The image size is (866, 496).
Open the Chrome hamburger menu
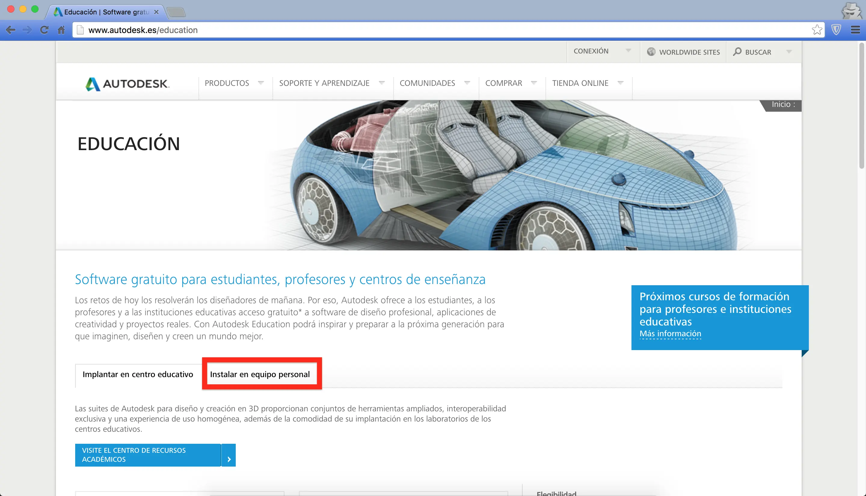(855, 30)
